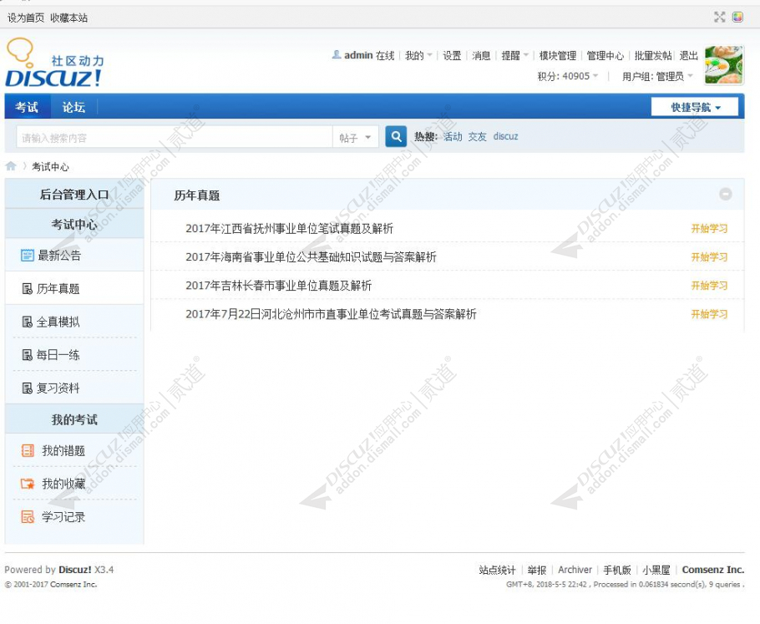This screenshot has height=624, width=760.
Task: Click the 我的收藏 star folder icon
Action: 28,484
